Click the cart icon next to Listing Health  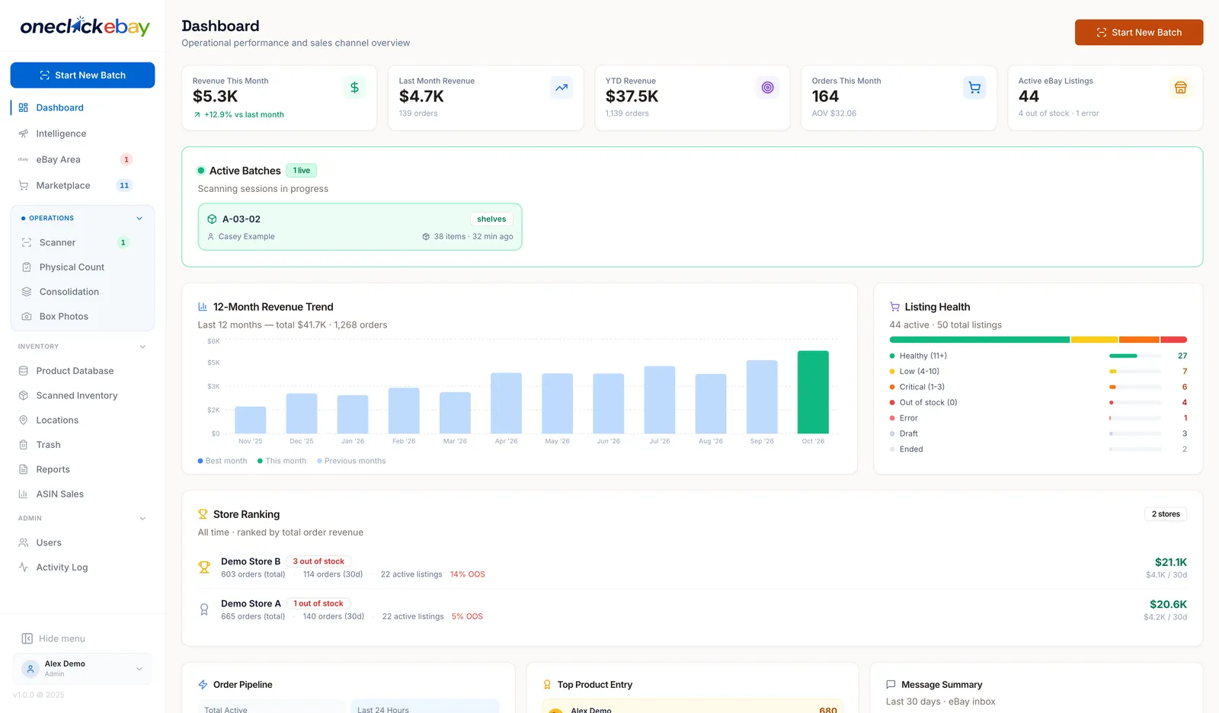pos(894,307)
